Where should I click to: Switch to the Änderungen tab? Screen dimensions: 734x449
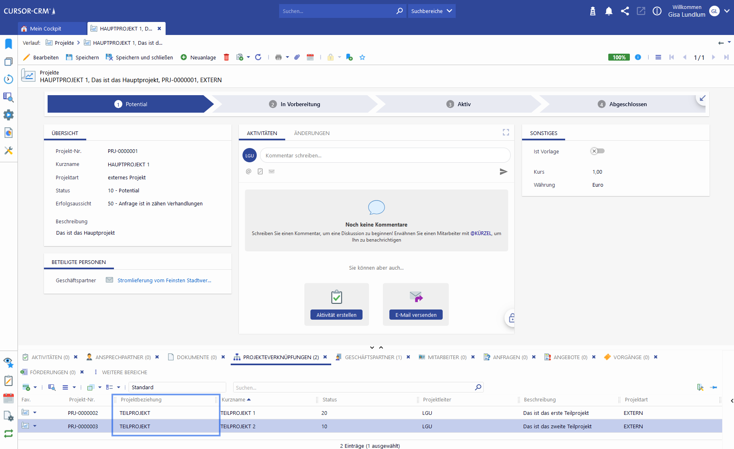(312, 133)
